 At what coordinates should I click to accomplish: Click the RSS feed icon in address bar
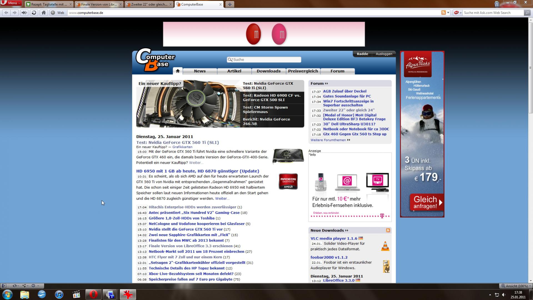pyautogui.click(x=444, y=13)
